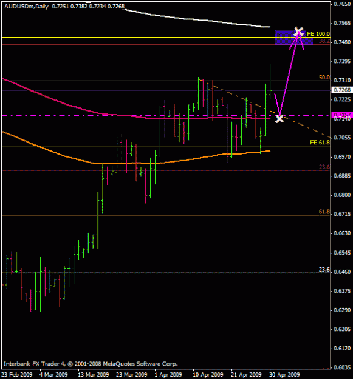Click the 0.7310 price scale value
The height and width of the screenshot is (379, 353).
tap(342, 81)
